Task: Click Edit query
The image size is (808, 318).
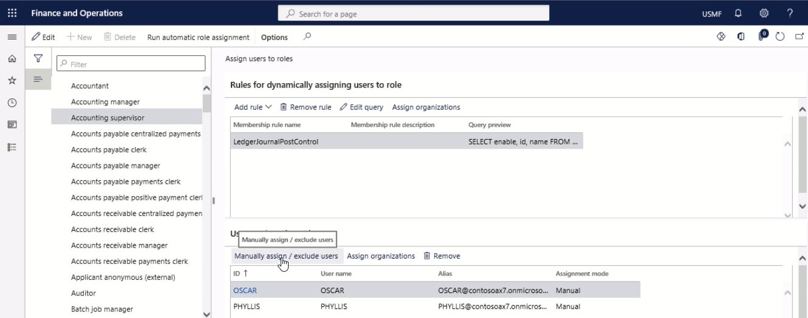Action: (x=361, y=107)
